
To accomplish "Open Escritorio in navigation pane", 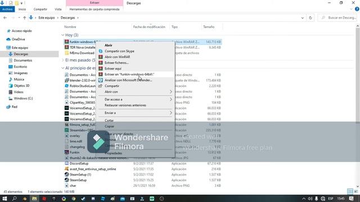I will tap(20, 67).
